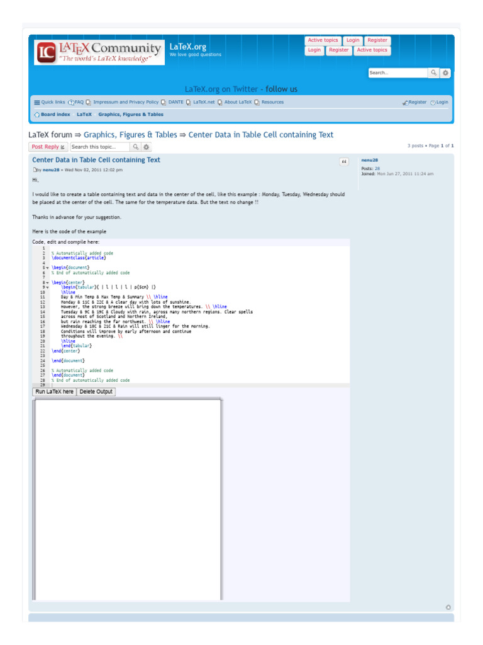The height and width of the screenshot is (645, 483).
Task: Click the scroll-to-top icon below the post
Action: (448, 607)
